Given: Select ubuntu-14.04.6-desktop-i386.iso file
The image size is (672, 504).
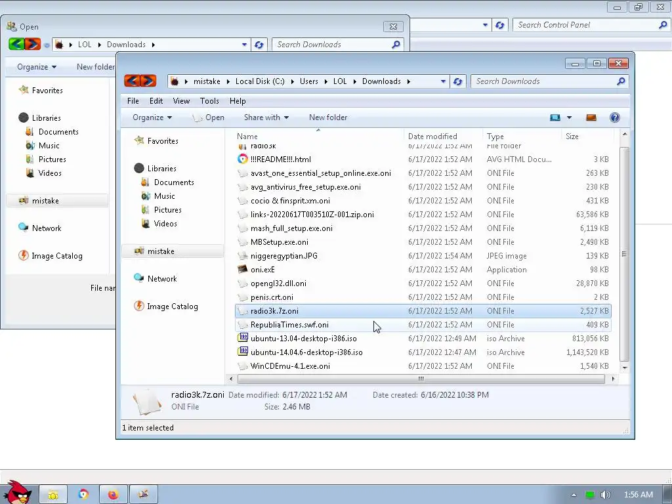Looking at the screenshot, I should click(x=423, y=352).
